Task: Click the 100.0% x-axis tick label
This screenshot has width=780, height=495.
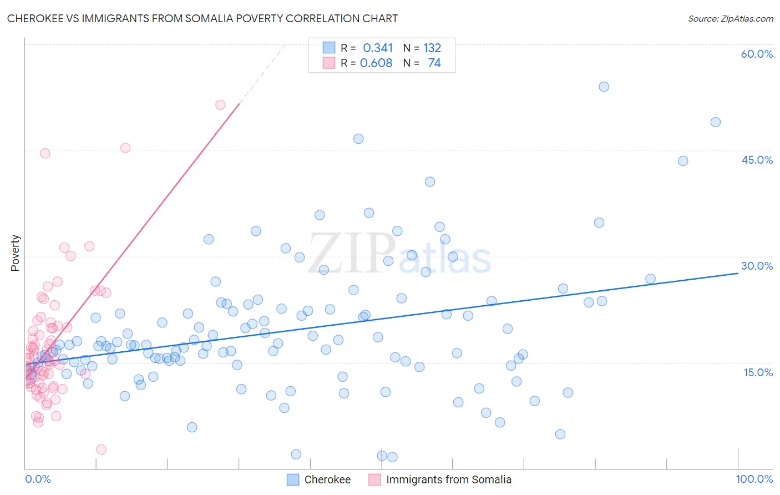Action: tap(754, 479)
